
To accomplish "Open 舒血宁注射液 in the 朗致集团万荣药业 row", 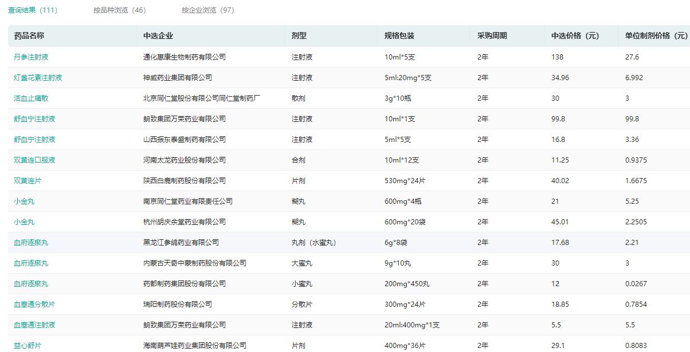I will pyautogui.click(x=34, y=119).
